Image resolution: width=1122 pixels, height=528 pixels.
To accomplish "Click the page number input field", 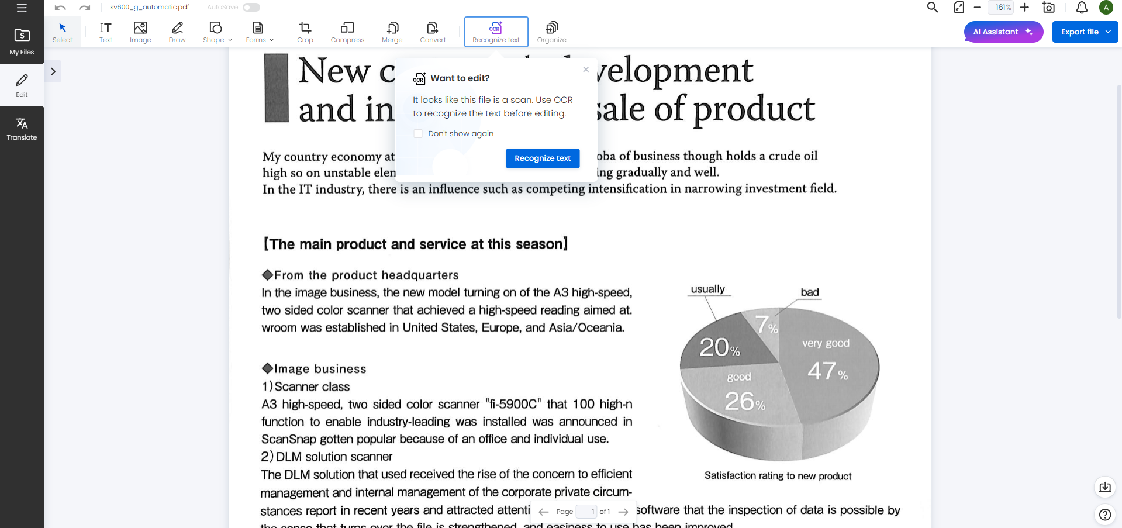I will coord(586,512).
